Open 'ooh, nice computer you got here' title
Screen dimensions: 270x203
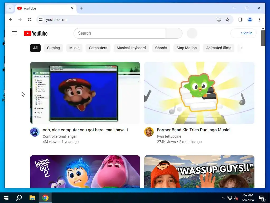pyautogui.click(x=85, y=130)
